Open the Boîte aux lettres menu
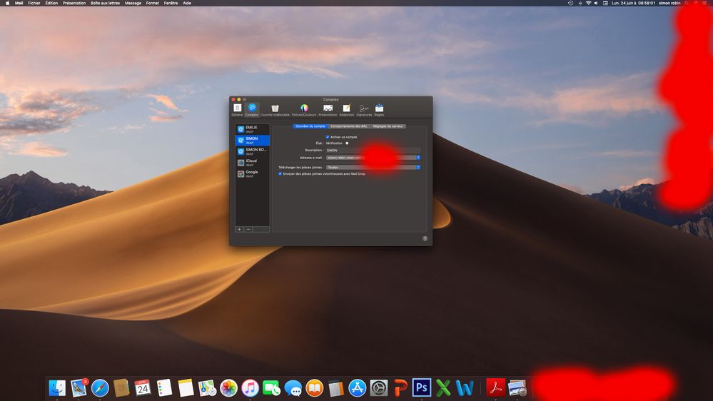713x401 pixels. (105, 3)
